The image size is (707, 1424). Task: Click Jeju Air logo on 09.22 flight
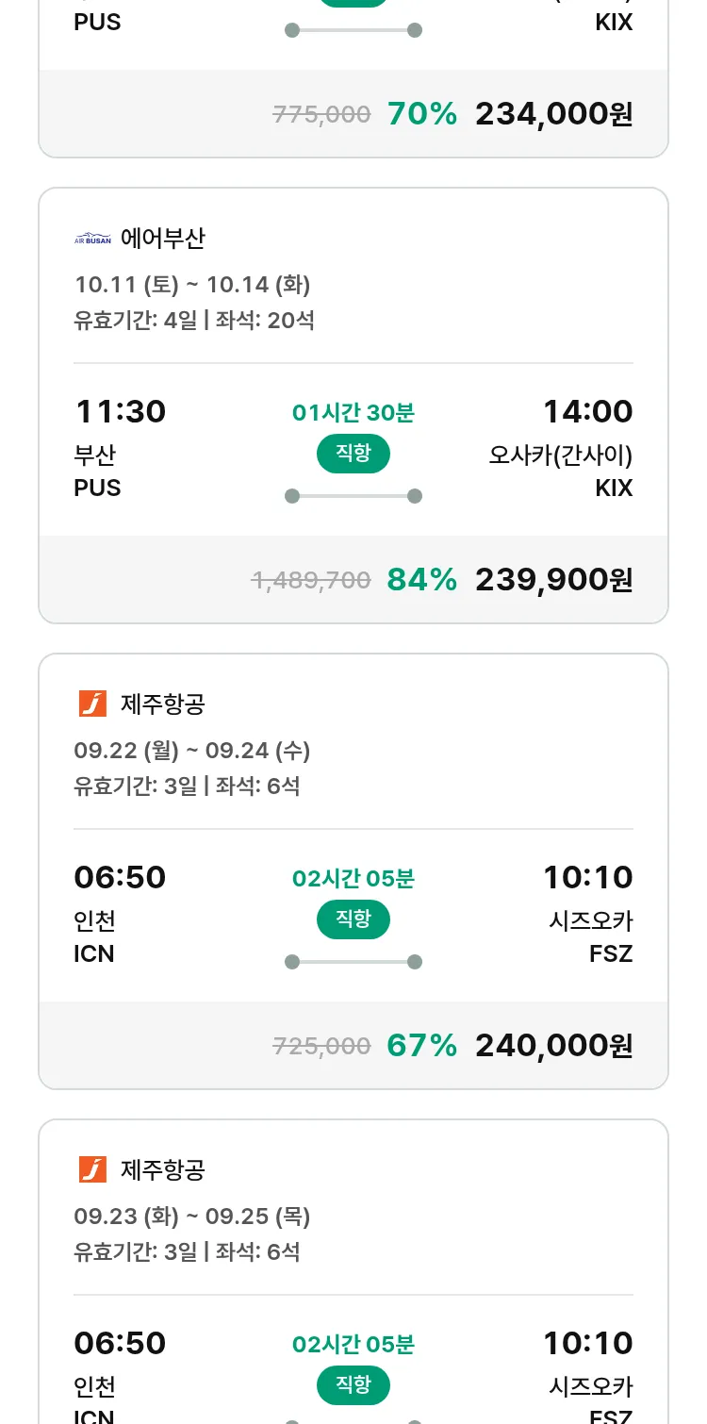point(92,704)
